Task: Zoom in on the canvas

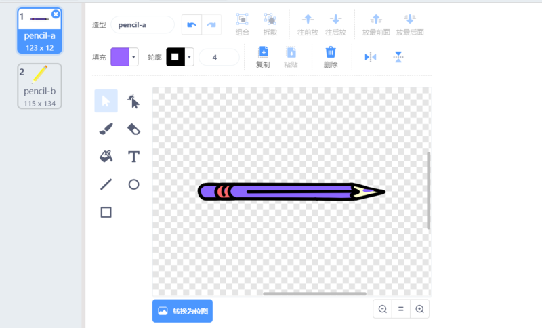Action: (x=419, y=309)
